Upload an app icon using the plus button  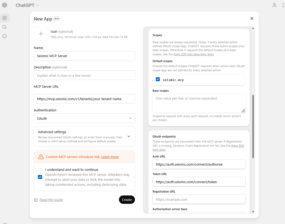pos(41,34)
